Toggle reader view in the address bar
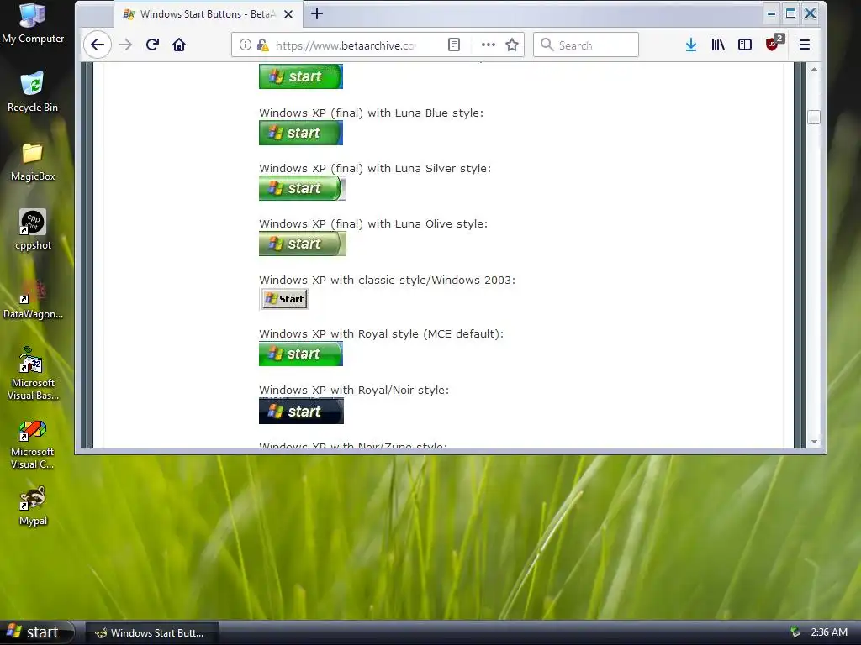This screenshot has width=861, height=645. [453, 45]
